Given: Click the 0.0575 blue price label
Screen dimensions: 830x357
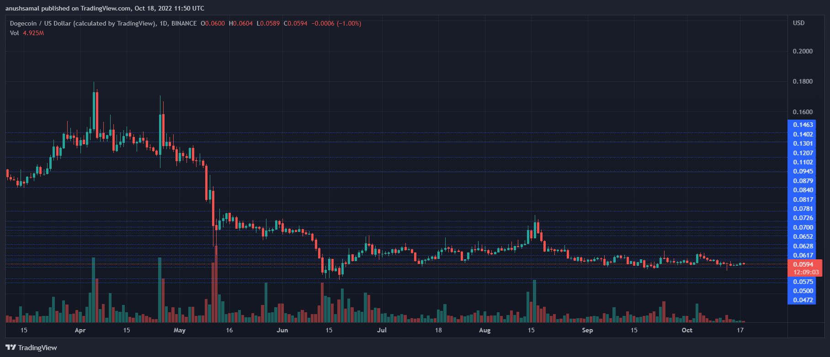Looking at the screenshot, I should coord(803,282).
